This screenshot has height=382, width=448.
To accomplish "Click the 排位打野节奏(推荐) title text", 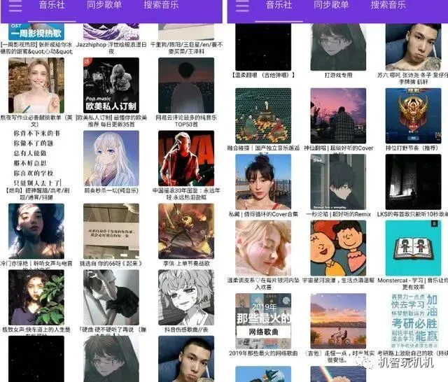I will 413,148.
